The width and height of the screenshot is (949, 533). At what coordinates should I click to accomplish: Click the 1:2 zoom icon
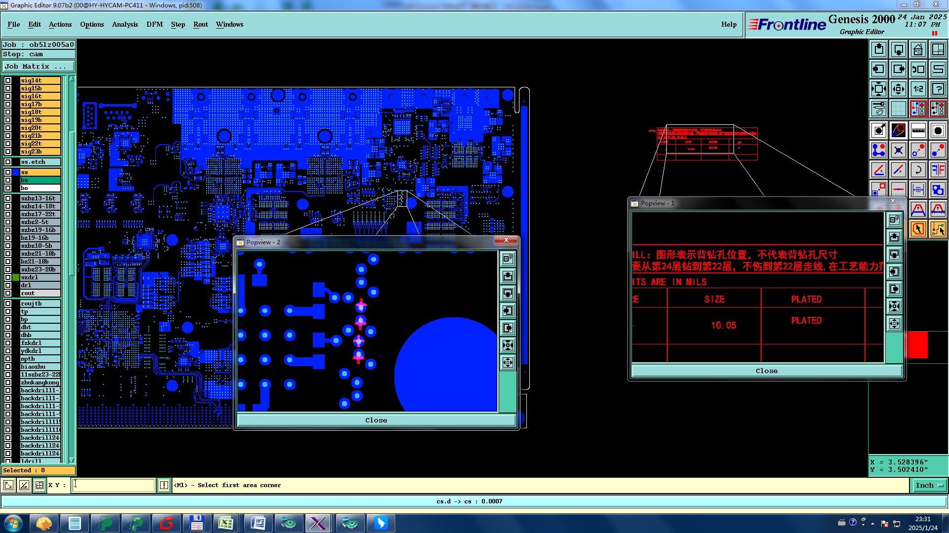(918, 89)
